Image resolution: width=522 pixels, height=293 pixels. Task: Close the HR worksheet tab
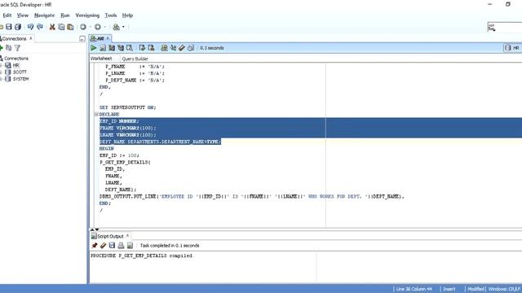108,38
